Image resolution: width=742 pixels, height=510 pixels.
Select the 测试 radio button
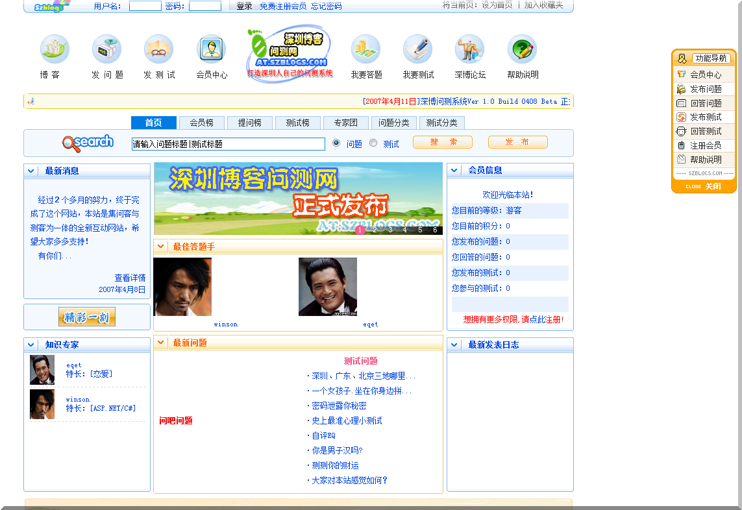click(373, 143)
